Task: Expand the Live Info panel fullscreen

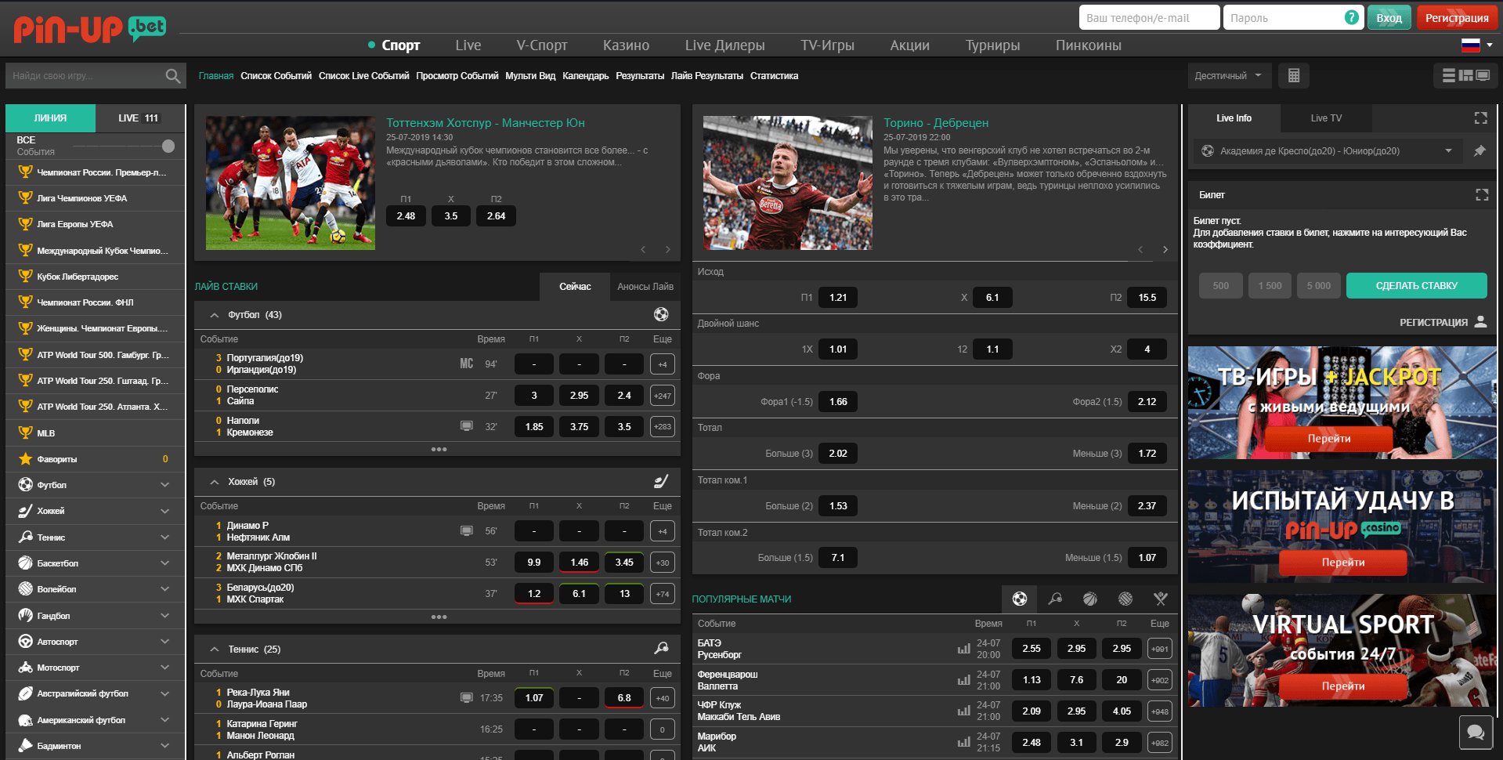Action: pos(1480,118)
